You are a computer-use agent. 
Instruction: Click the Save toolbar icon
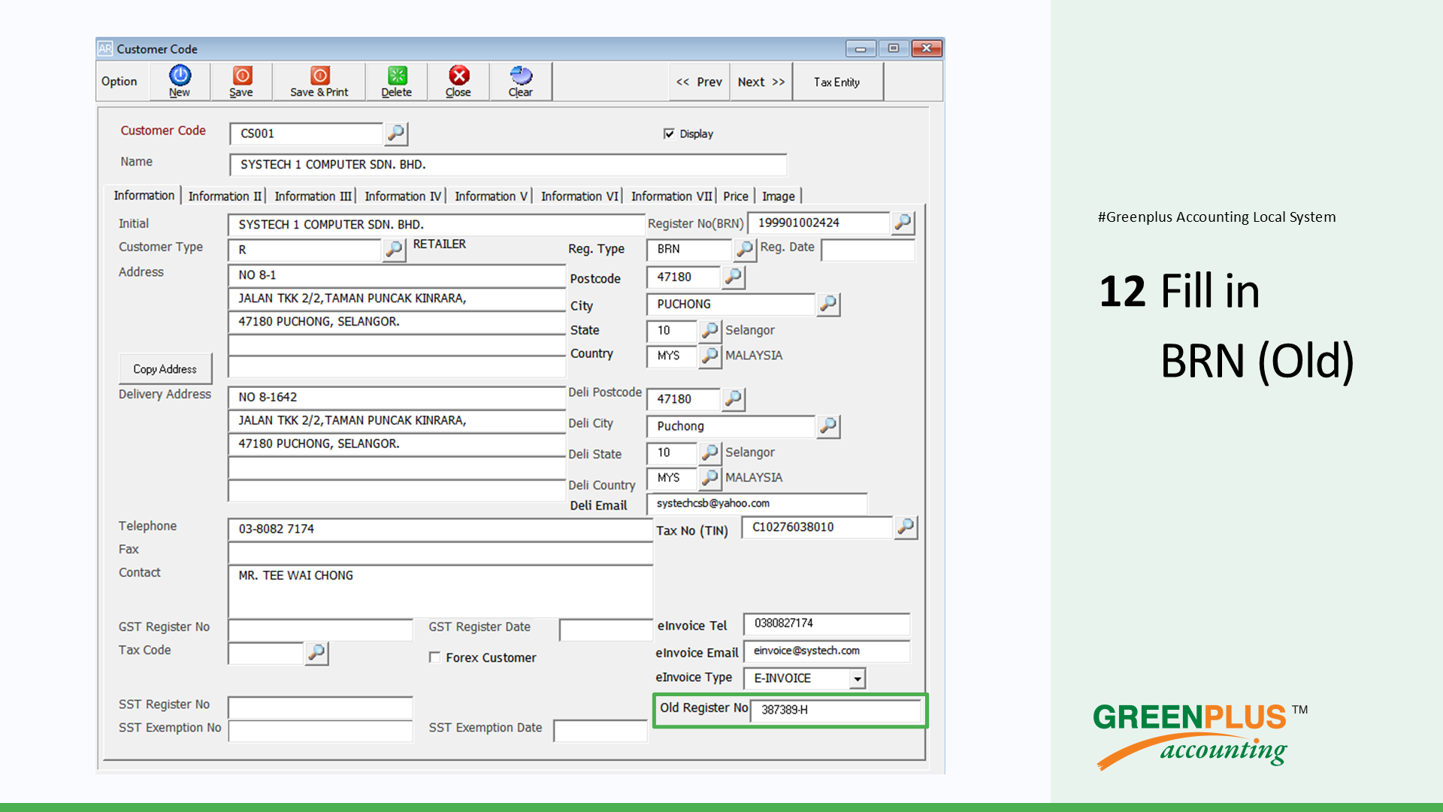point(241,81)
